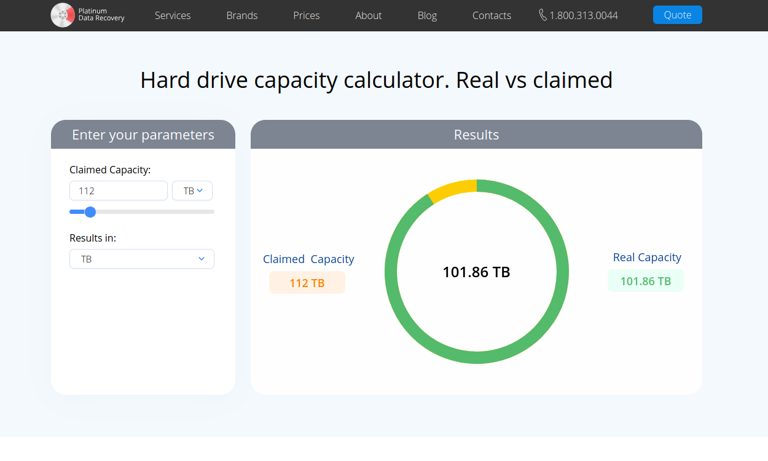
Task: Click the 'Enter your parameters' panel header
Action: pyautogui.click(x=143, y=135)
